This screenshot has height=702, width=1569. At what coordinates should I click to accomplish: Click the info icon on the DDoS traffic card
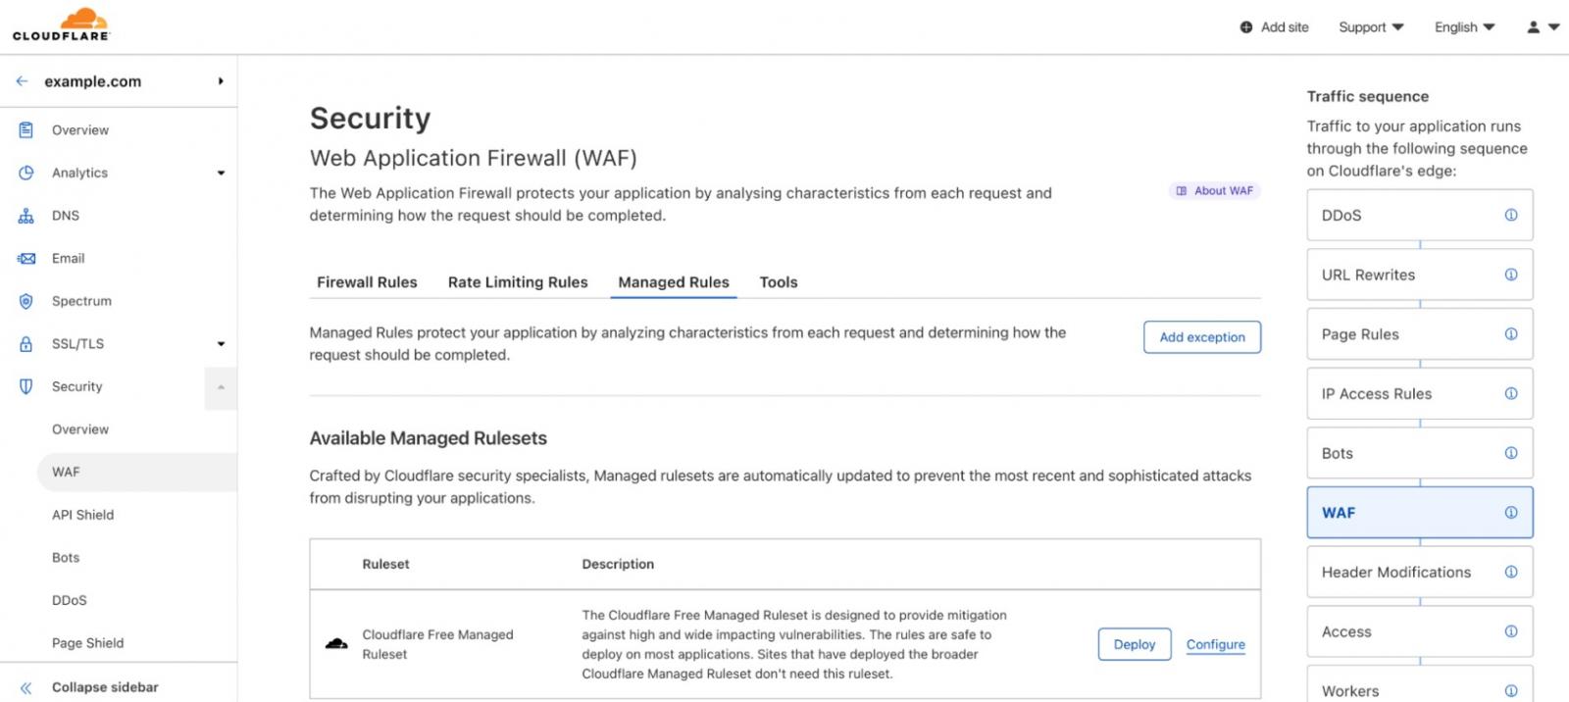pos(1510,215)
